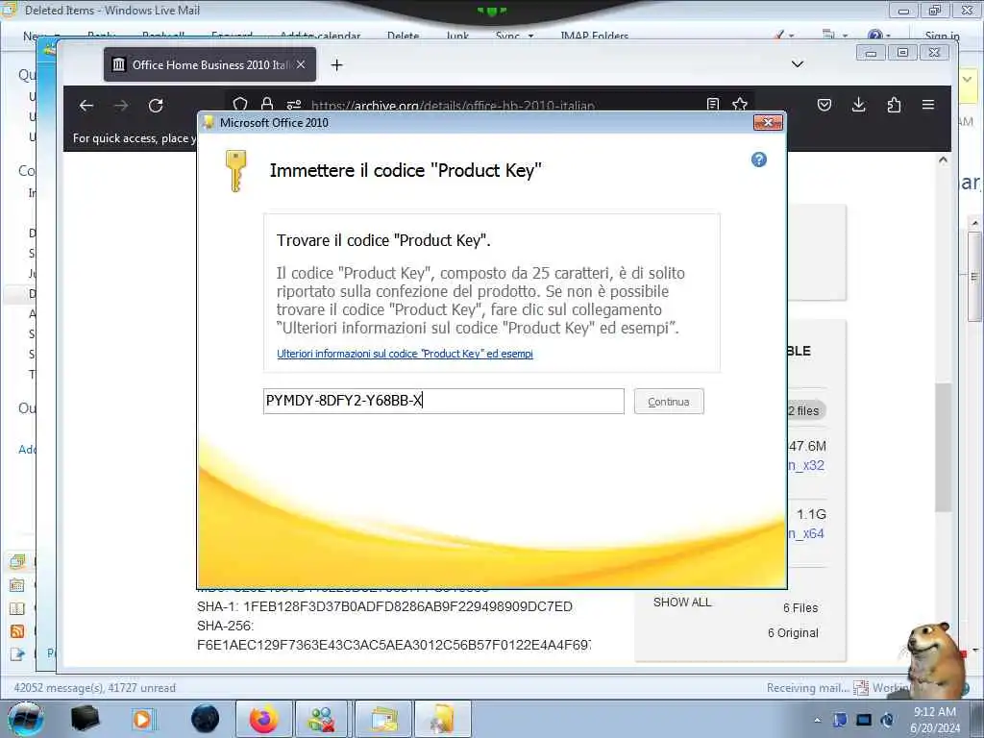Open the Windows Start button

click(25, 719)
